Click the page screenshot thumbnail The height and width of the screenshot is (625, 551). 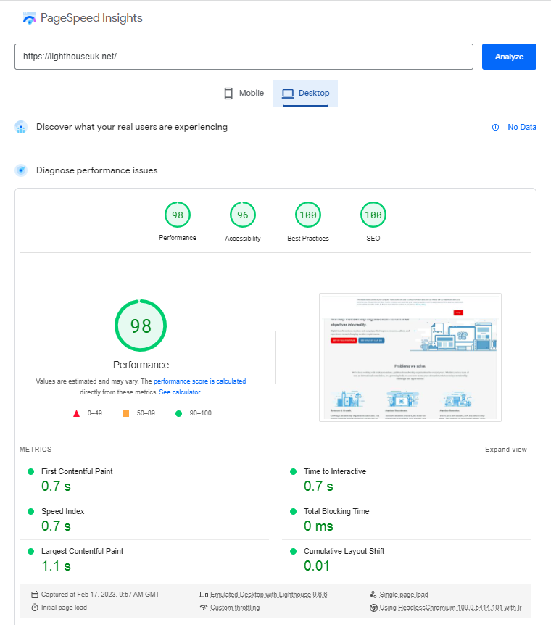[410, 357]
